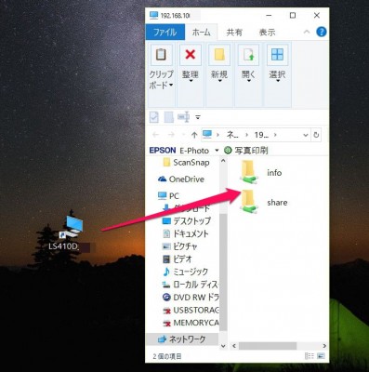
Task: Click the navigation pane scroll up arrow
Action: click(223, 161)
